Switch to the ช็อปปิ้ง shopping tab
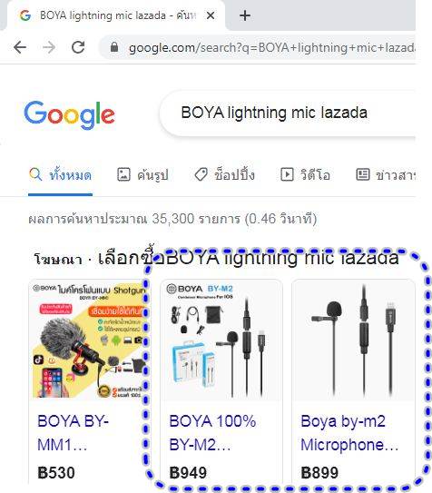 coord(224,175)
